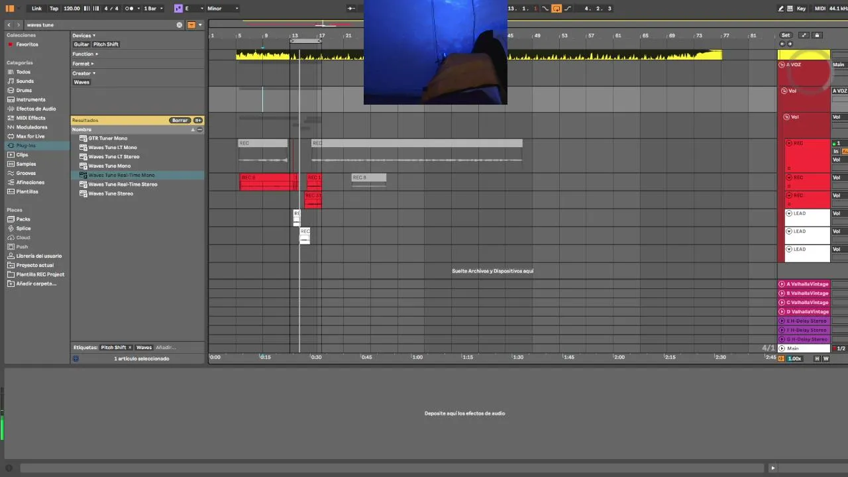848x477 pixels.
Task: Open Efectos de Audio category
Action: click(36, 109)
